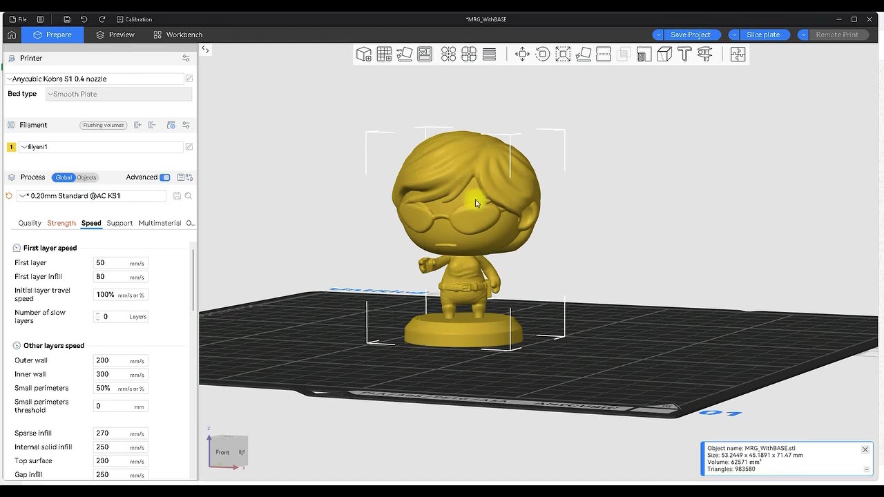Switch process scope to Objects
Image resolution: width=884 pixels, height=497 pixels.
coord(86,177)
